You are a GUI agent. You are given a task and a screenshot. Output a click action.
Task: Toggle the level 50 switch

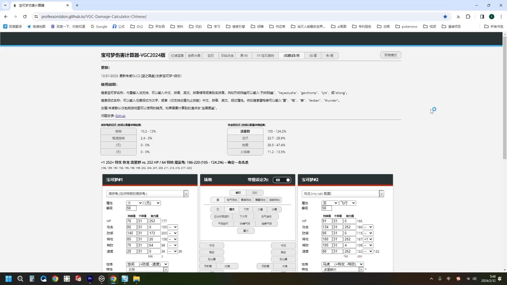click(282, 180)
